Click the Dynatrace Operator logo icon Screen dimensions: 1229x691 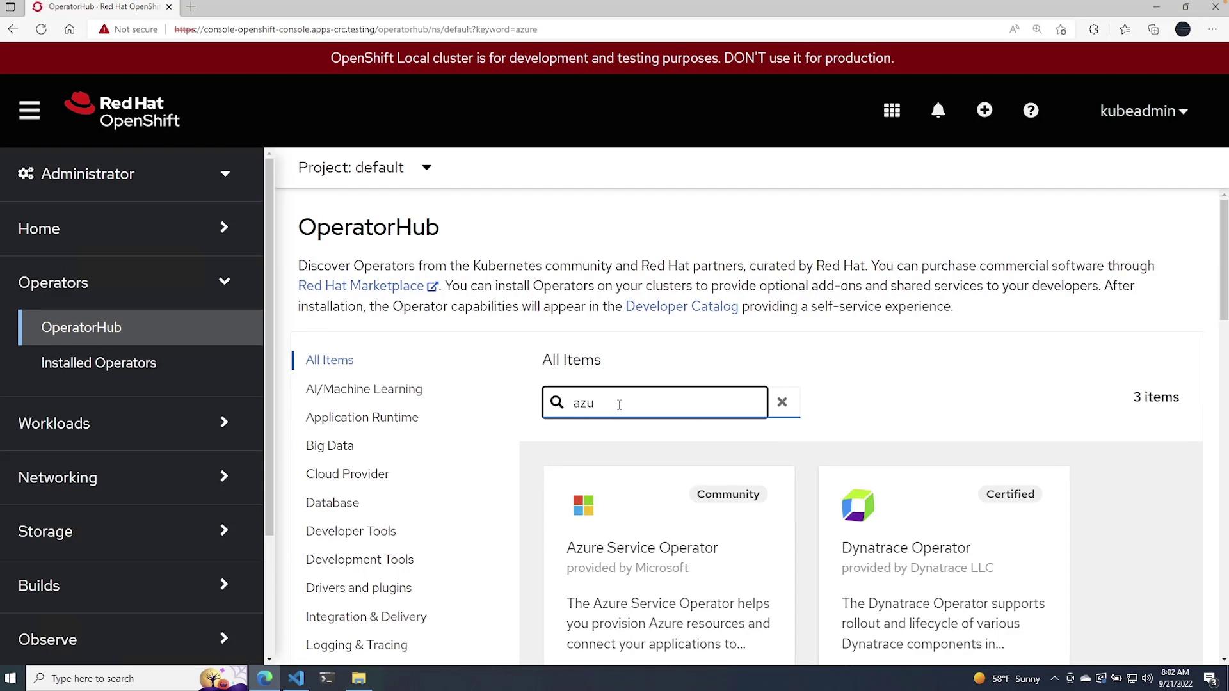pyautogui.click(x=858, y=505)
